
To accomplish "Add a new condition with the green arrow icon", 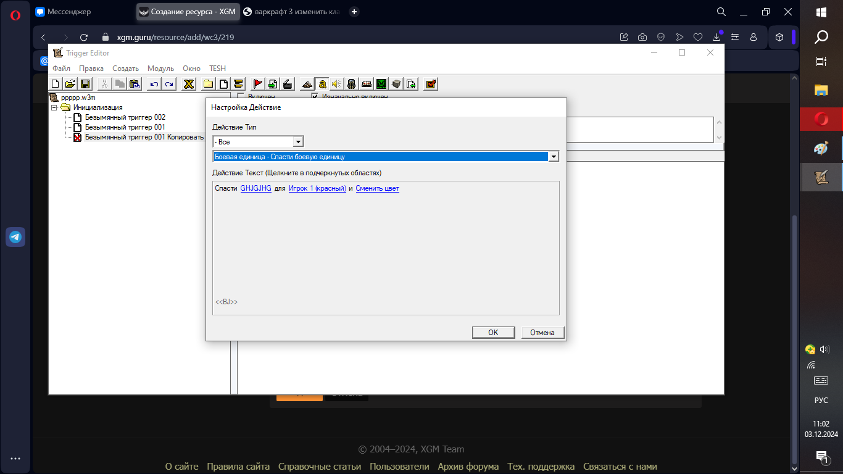I will coord(273,84).
